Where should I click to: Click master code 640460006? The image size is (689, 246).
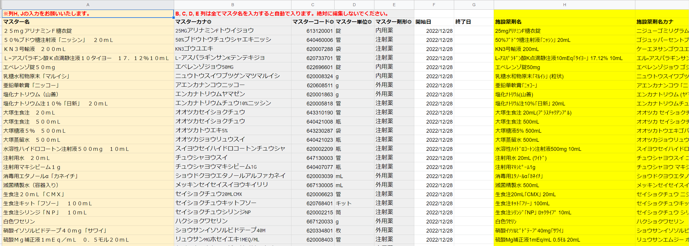[x=320, y=40]
